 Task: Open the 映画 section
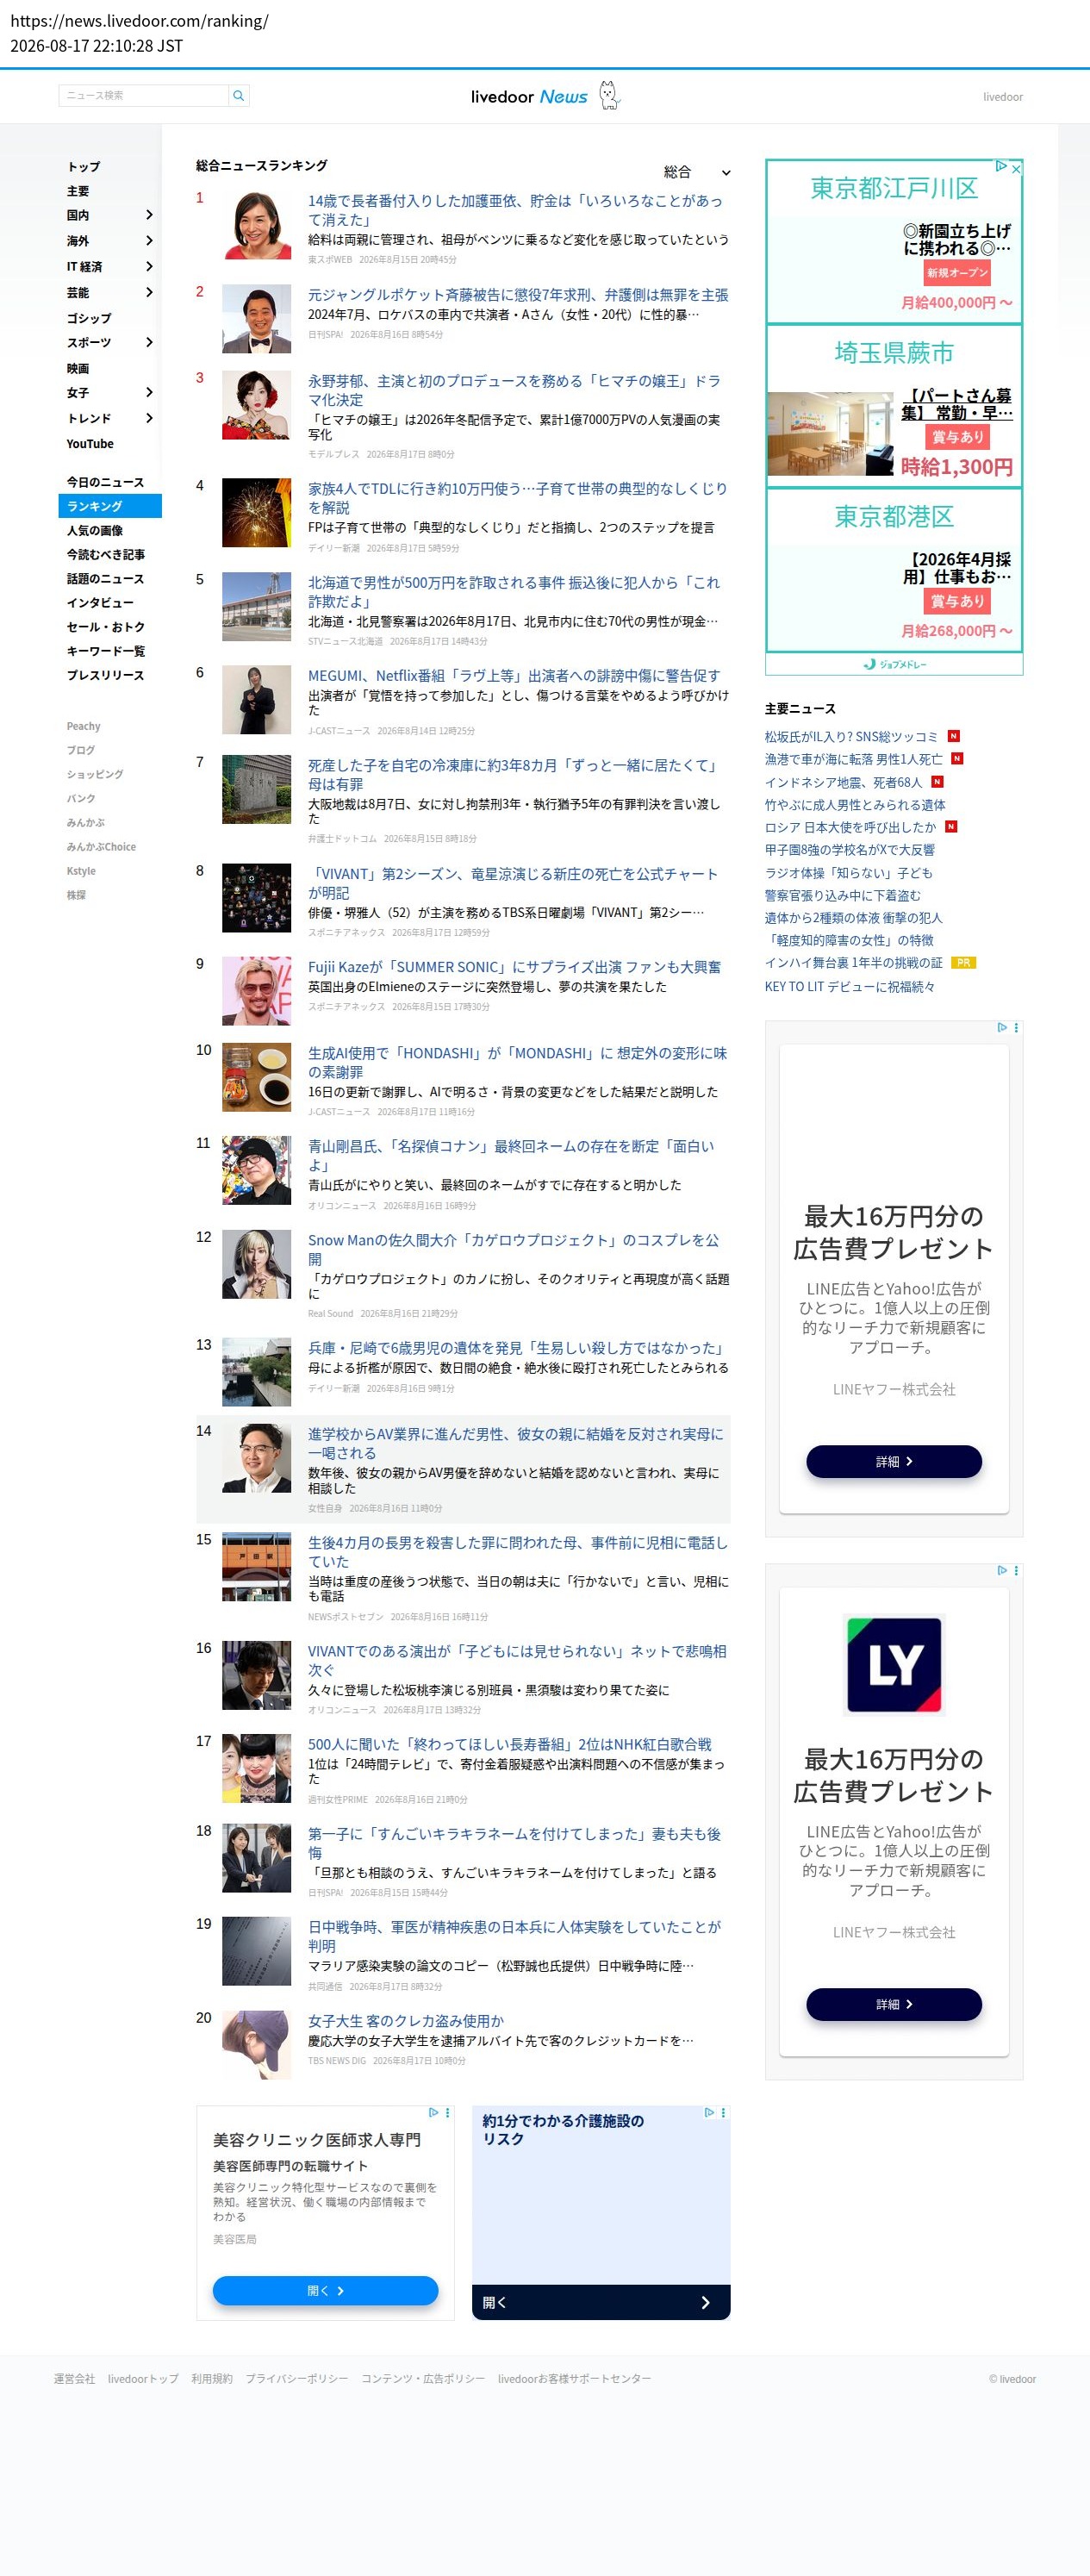[78, 368]
